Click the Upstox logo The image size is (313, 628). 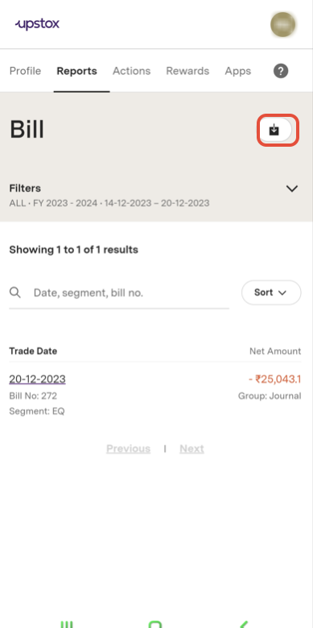(37, 24)
